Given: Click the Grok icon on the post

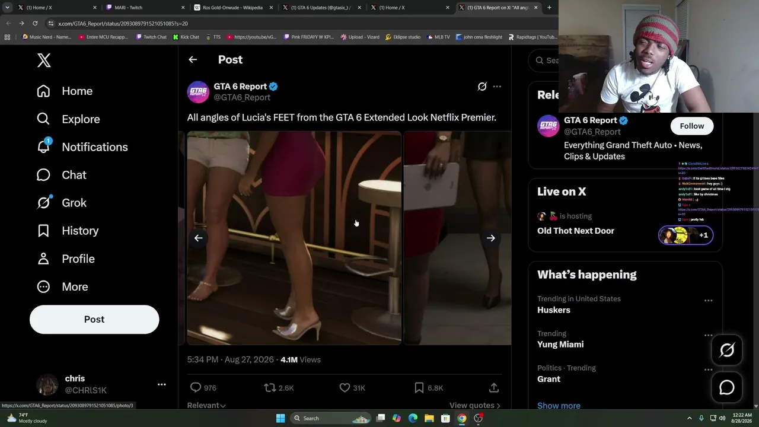Looking at the screenshot, I should coord(482,87).
